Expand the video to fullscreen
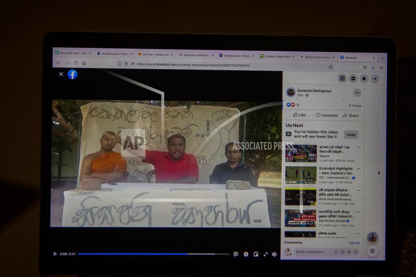This screenshot has height=277, width=416. pos(265,254)
